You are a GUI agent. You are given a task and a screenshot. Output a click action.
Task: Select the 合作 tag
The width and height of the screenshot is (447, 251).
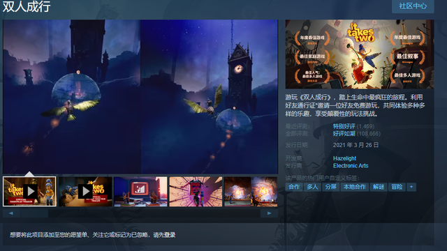pyautogui.click(x=294, y=187)
